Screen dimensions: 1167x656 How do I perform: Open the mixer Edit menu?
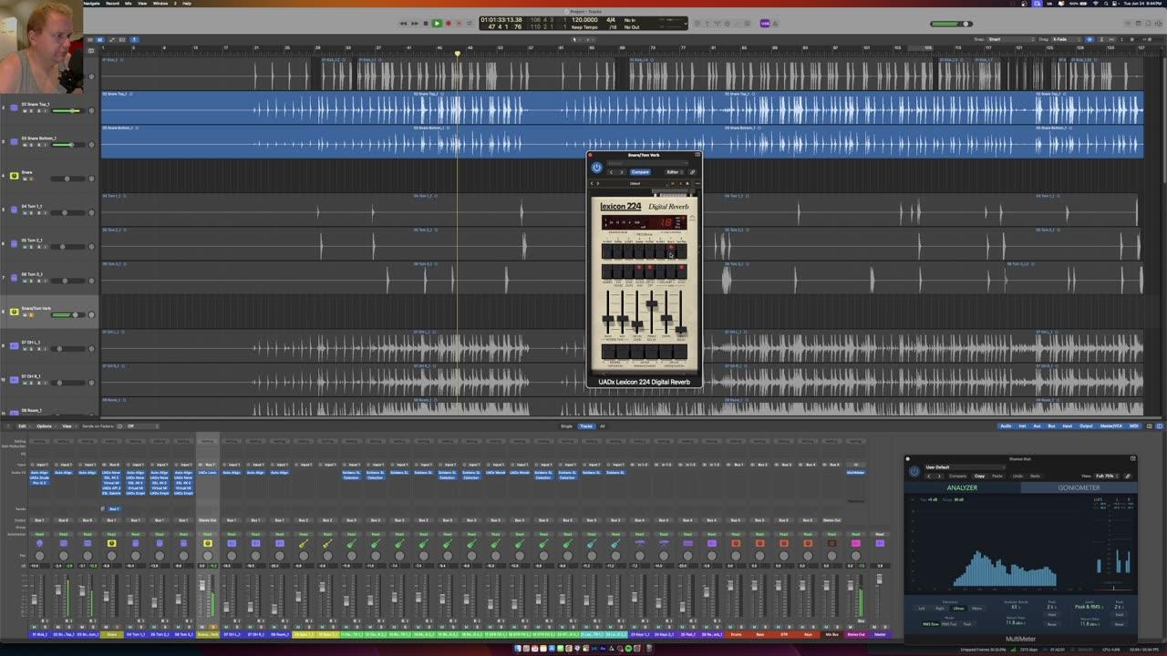point(24,425)
